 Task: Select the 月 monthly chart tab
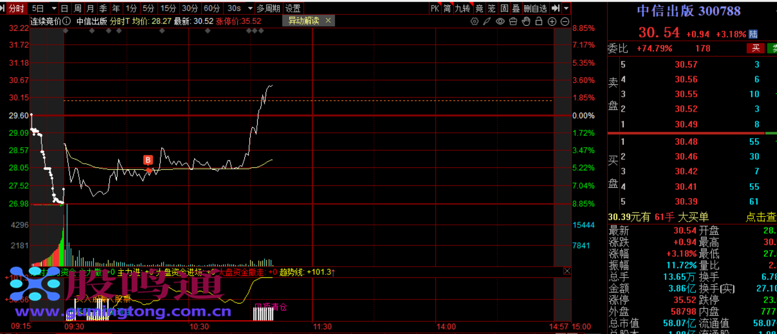click(x=90, y=8)
